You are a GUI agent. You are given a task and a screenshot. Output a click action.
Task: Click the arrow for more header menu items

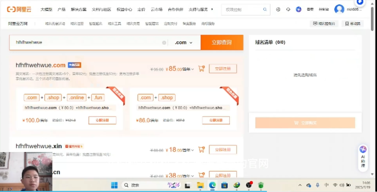click(212, 9)
